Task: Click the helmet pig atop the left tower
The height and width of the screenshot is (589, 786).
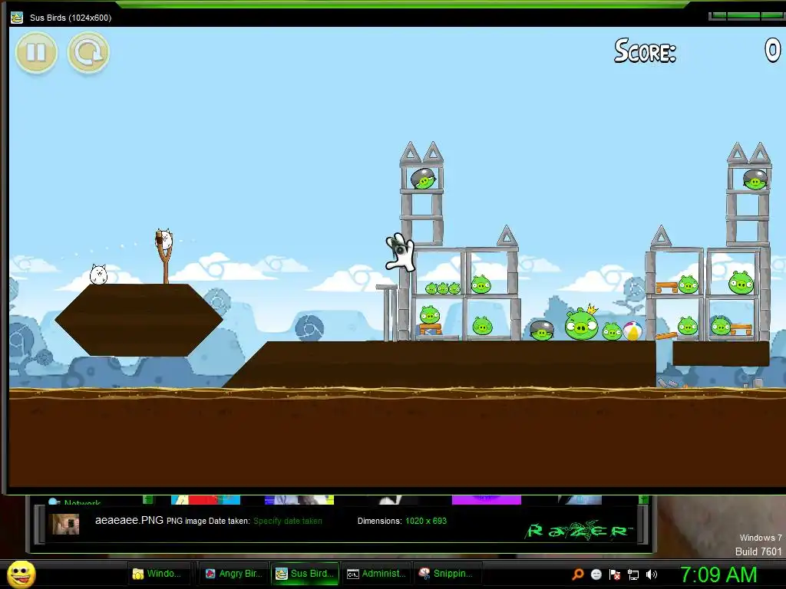Action: (x=423, y=179)
